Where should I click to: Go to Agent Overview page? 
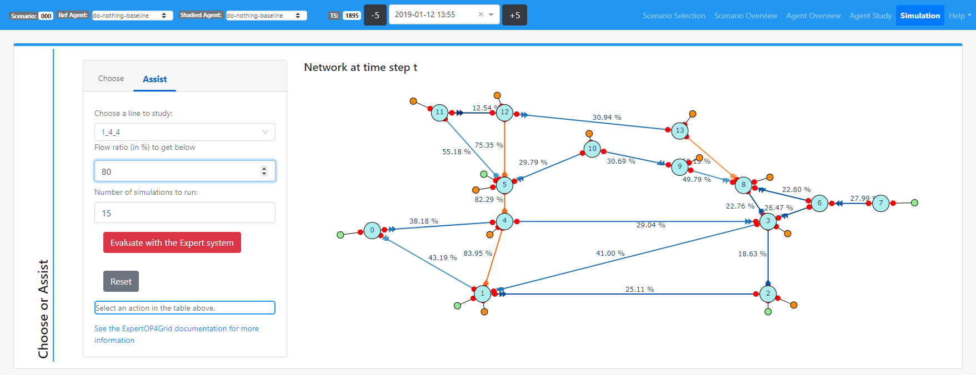click(813, 16)
